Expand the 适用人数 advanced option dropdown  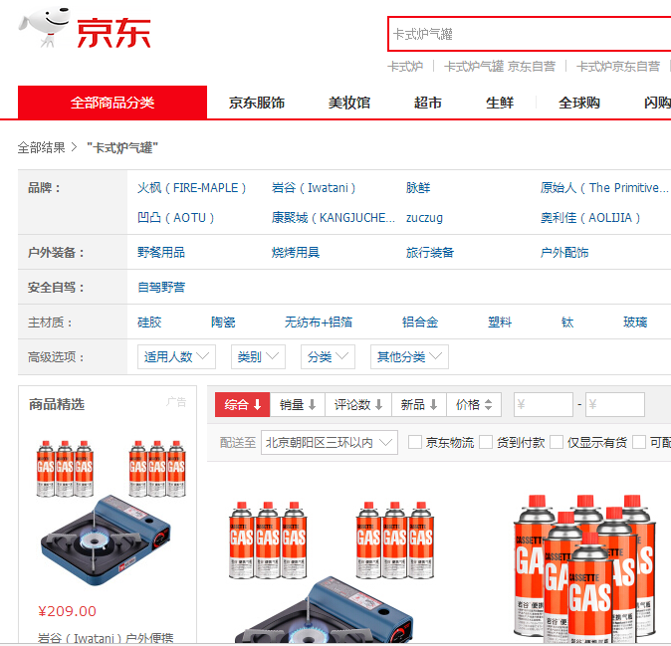[x=176, y=356]
